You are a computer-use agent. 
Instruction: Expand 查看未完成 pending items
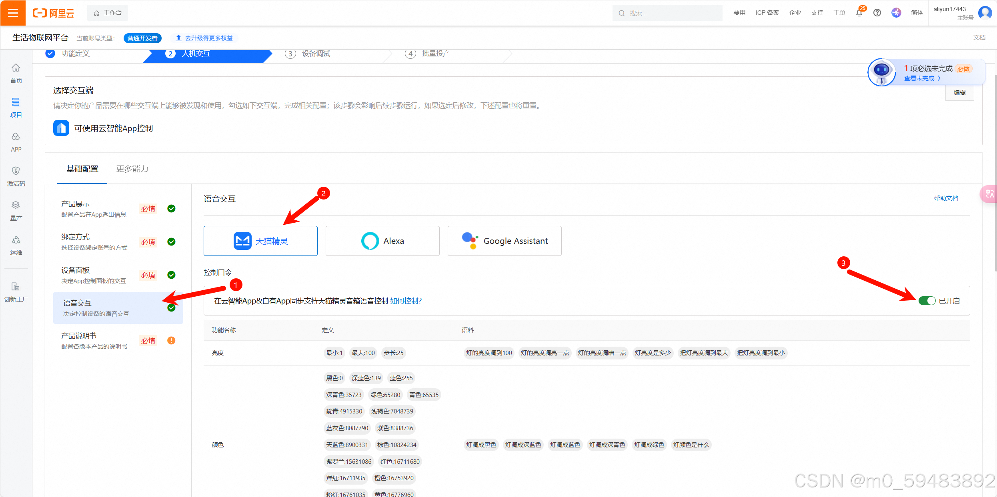(x=922, y=78)
